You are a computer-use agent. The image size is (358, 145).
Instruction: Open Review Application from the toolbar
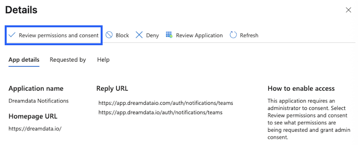pos(199,35)
